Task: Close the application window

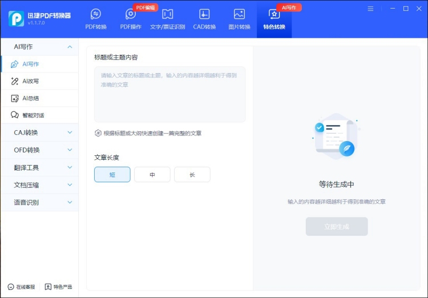Action: coord(419,9)
